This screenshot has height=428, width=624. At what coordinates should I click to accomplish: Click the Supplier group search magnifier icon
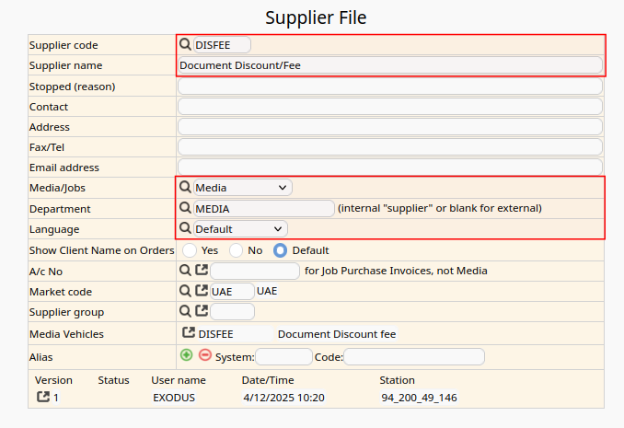(185, 311)
